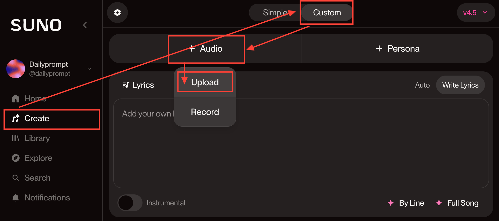Collapse the sidebar with the left chevron
The height and width of the screenshot is (221, 499).
[x=85, y=25]
